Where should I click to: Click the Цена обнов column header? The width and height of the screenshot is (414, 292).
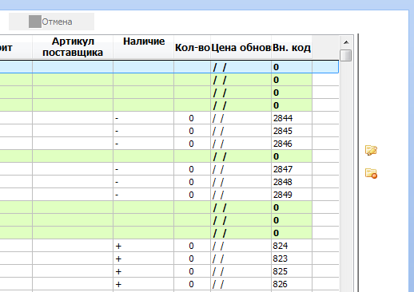pos(241,47)
